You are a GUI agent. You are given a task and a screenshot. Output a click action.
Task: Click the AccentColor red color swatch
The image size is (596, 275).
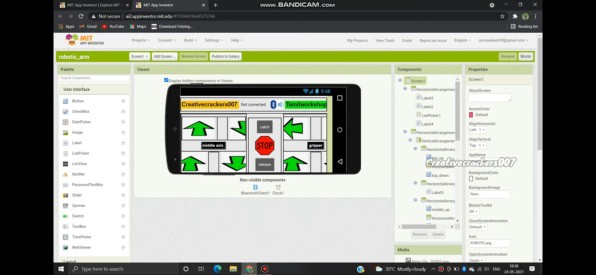click(471, 115)
